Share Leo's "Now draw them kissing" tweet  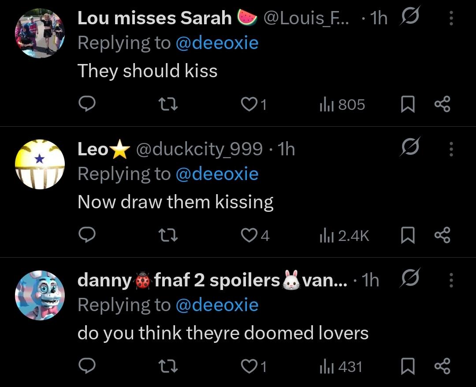tap(442, 236)
